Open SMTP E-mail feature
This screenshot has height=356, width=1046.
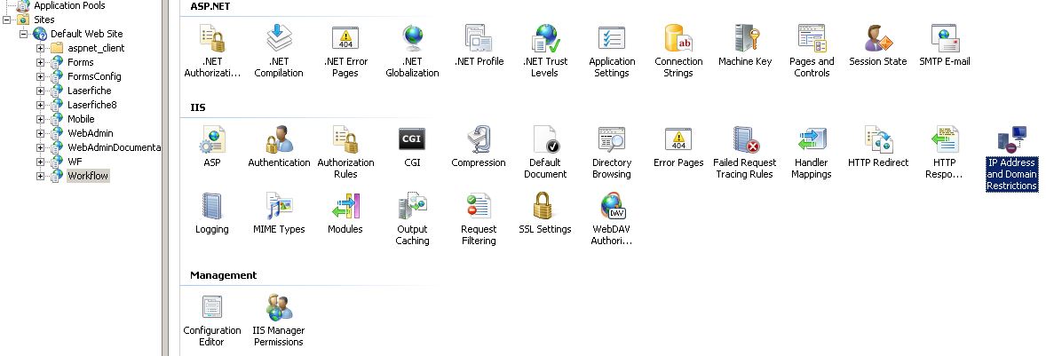pyautogui.click(x=945, y=46)
